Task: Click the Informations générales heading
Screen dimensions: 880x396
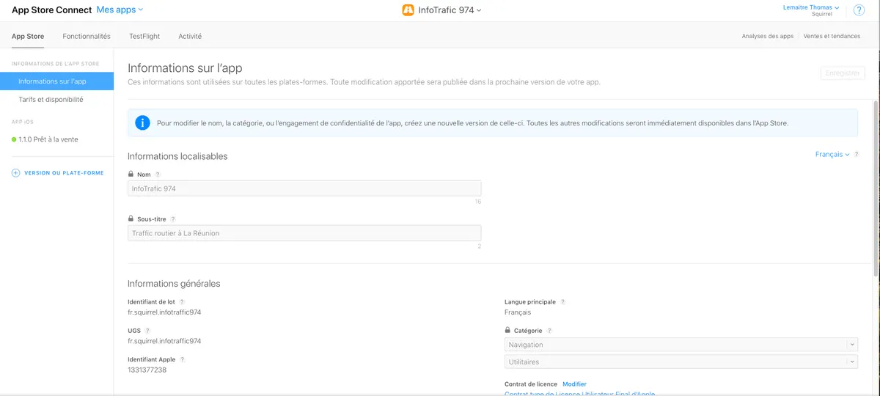Action: 174,284
